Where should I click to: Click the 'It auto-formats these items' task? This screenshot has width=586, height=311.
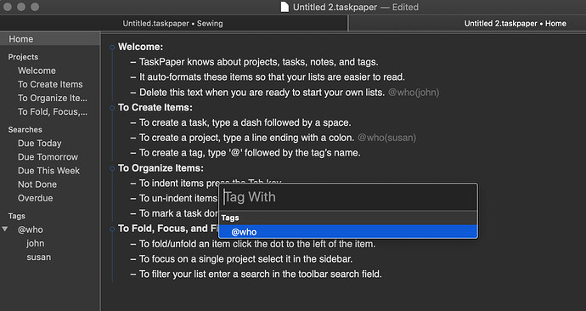[272, 77]
